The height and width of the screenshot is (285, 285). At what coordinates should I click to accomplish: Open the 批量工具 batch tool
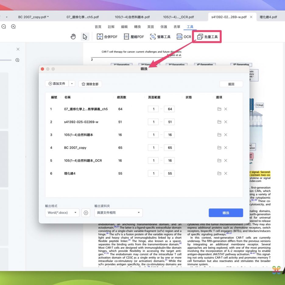pos(207,37)
